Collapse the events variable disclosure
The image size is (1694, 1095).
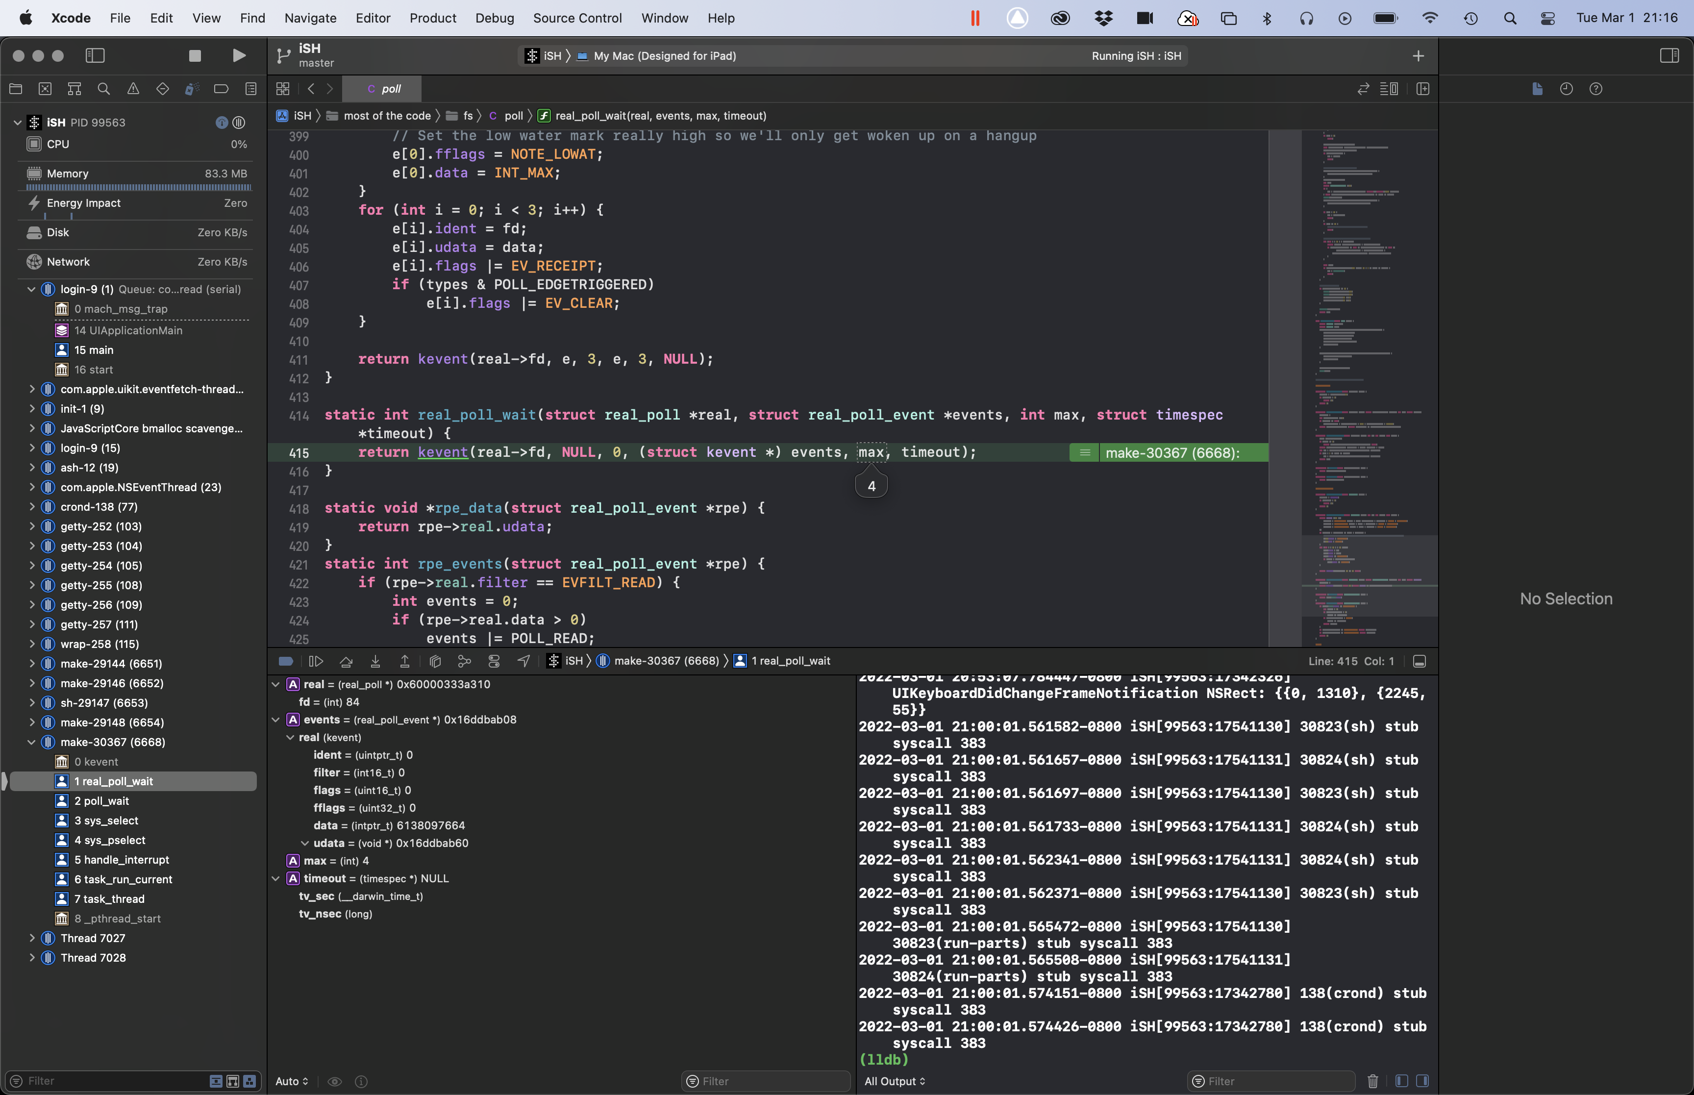276,720
